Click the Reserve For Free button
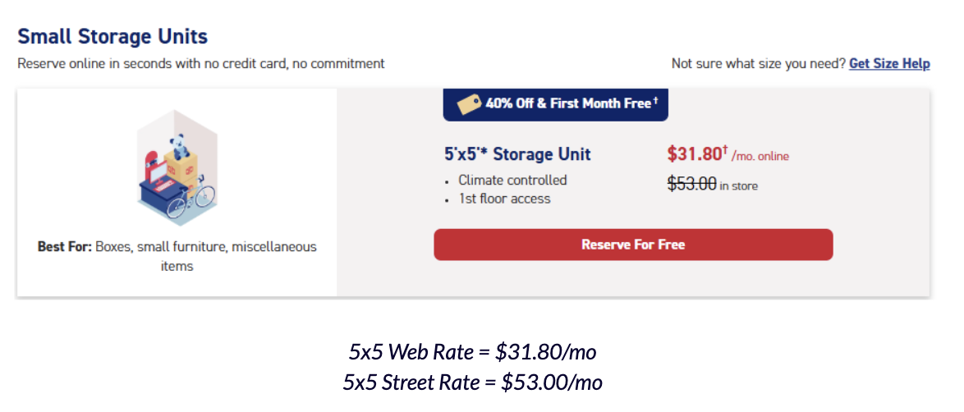Screen dimensions: 964x412 tap(633, 245)
